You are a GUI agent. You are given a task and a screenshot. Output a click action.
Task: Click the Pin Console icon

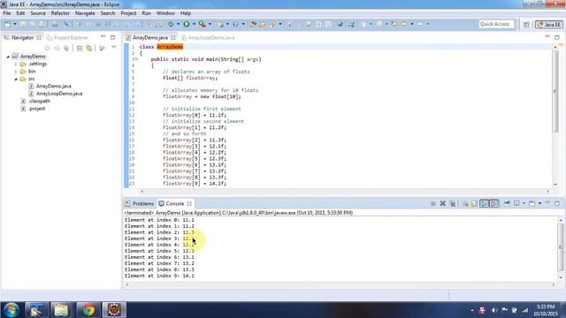507,204
